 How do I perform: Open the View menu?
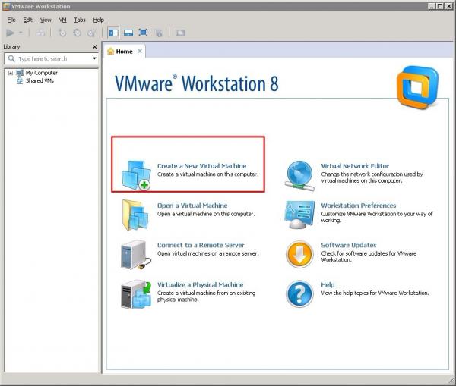[x=46, y=20]
